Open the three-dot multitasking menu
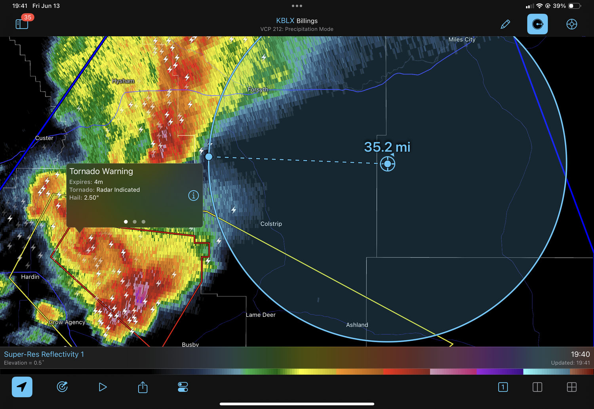 [x=297, y=6]
